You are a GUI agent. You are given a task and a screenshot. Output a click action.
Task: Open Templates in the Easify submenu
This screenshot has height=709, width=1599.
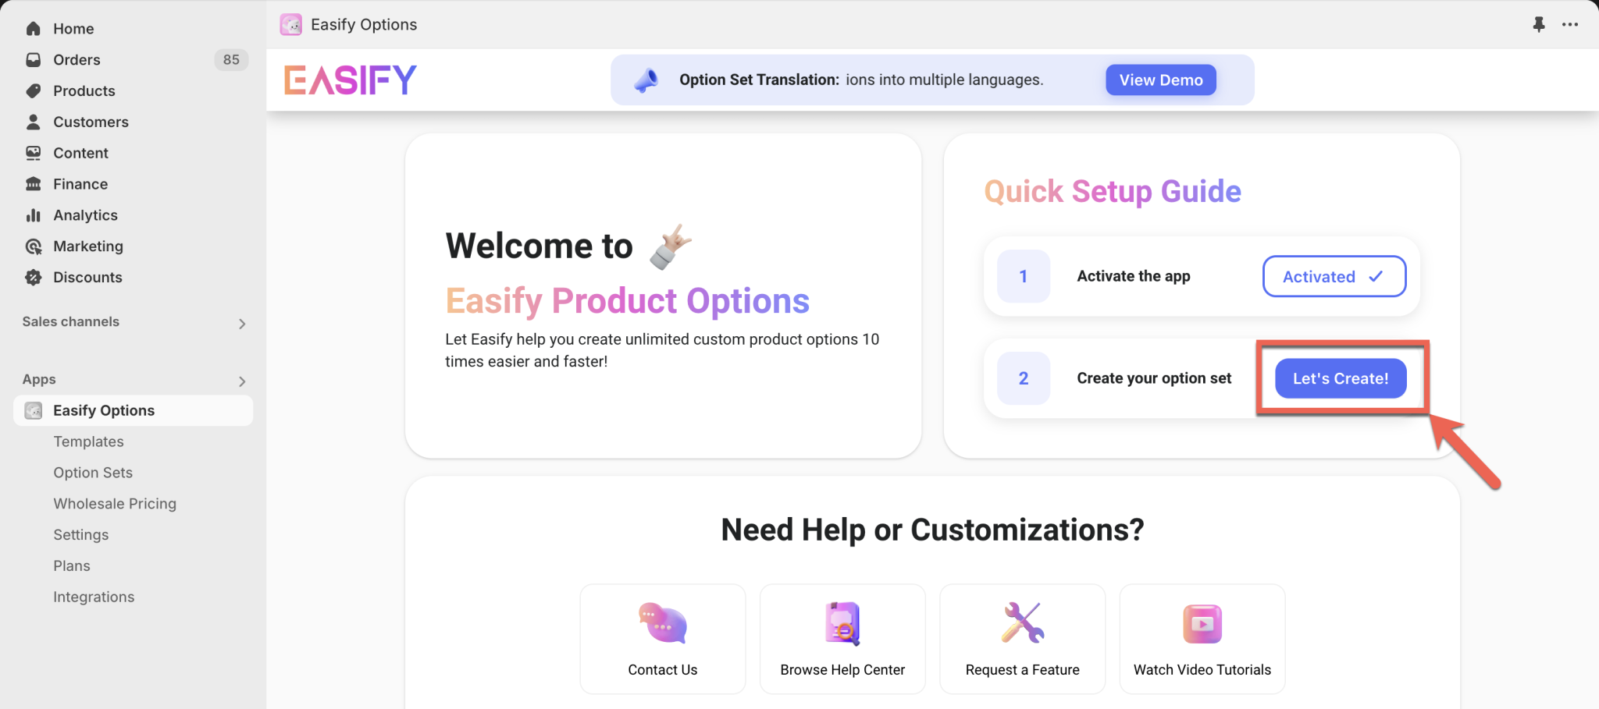(89, 441)
